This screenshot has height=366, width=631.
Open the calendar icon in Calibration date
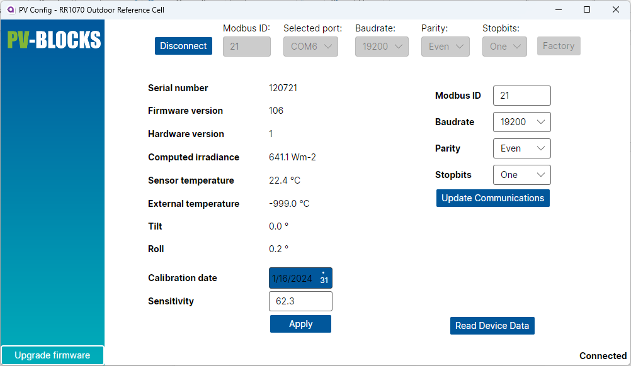pos(324,278)
